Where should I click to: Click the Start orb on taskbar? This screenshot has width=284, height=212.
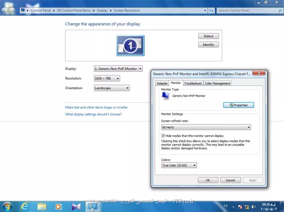click(7, 207)
